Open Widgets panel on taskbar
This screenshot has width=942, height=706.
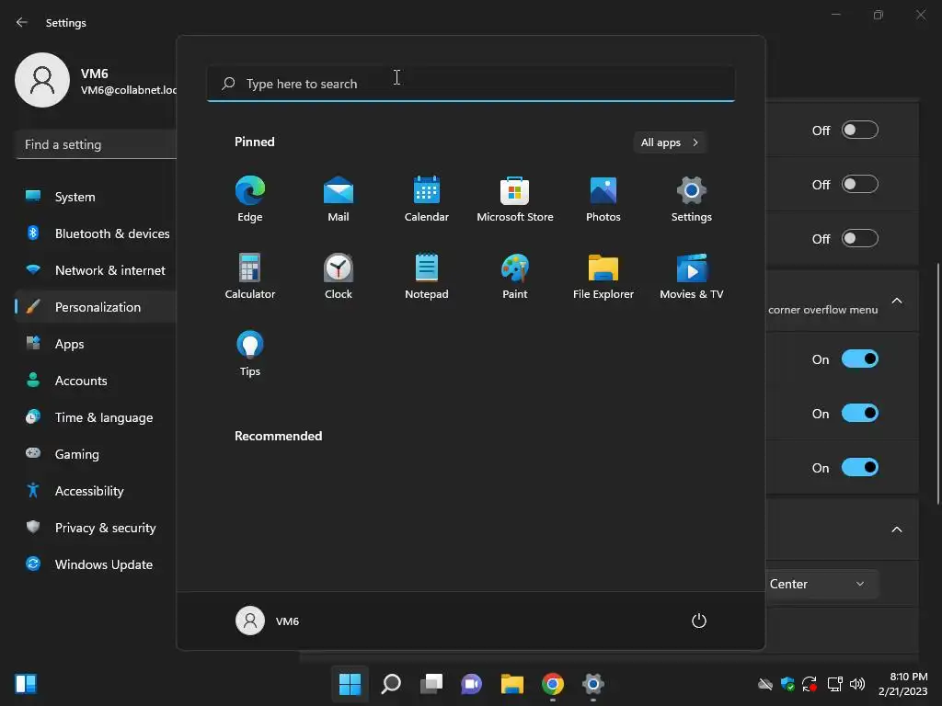click(26, 684)
